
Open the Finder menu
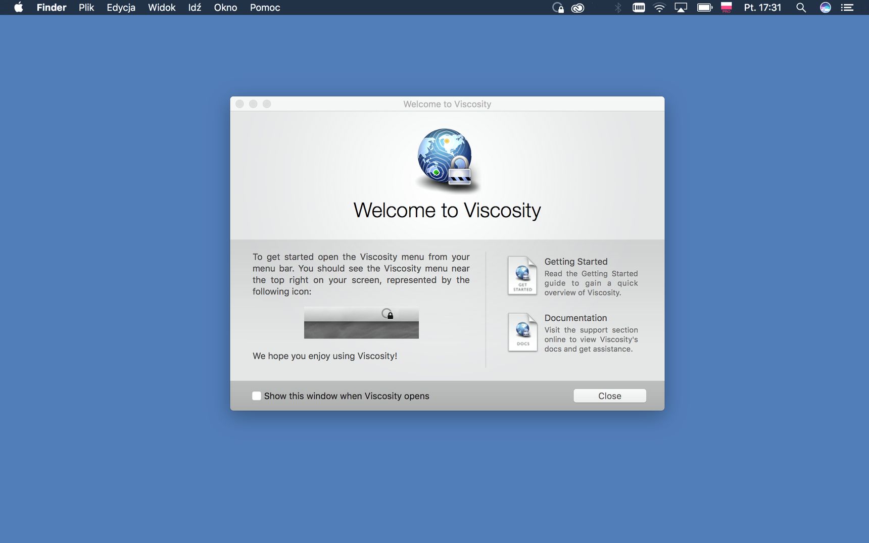[52, 8]
